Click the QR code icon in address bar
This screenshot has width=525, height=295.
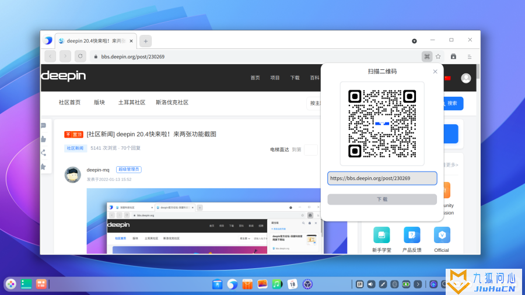pos(427,57)
